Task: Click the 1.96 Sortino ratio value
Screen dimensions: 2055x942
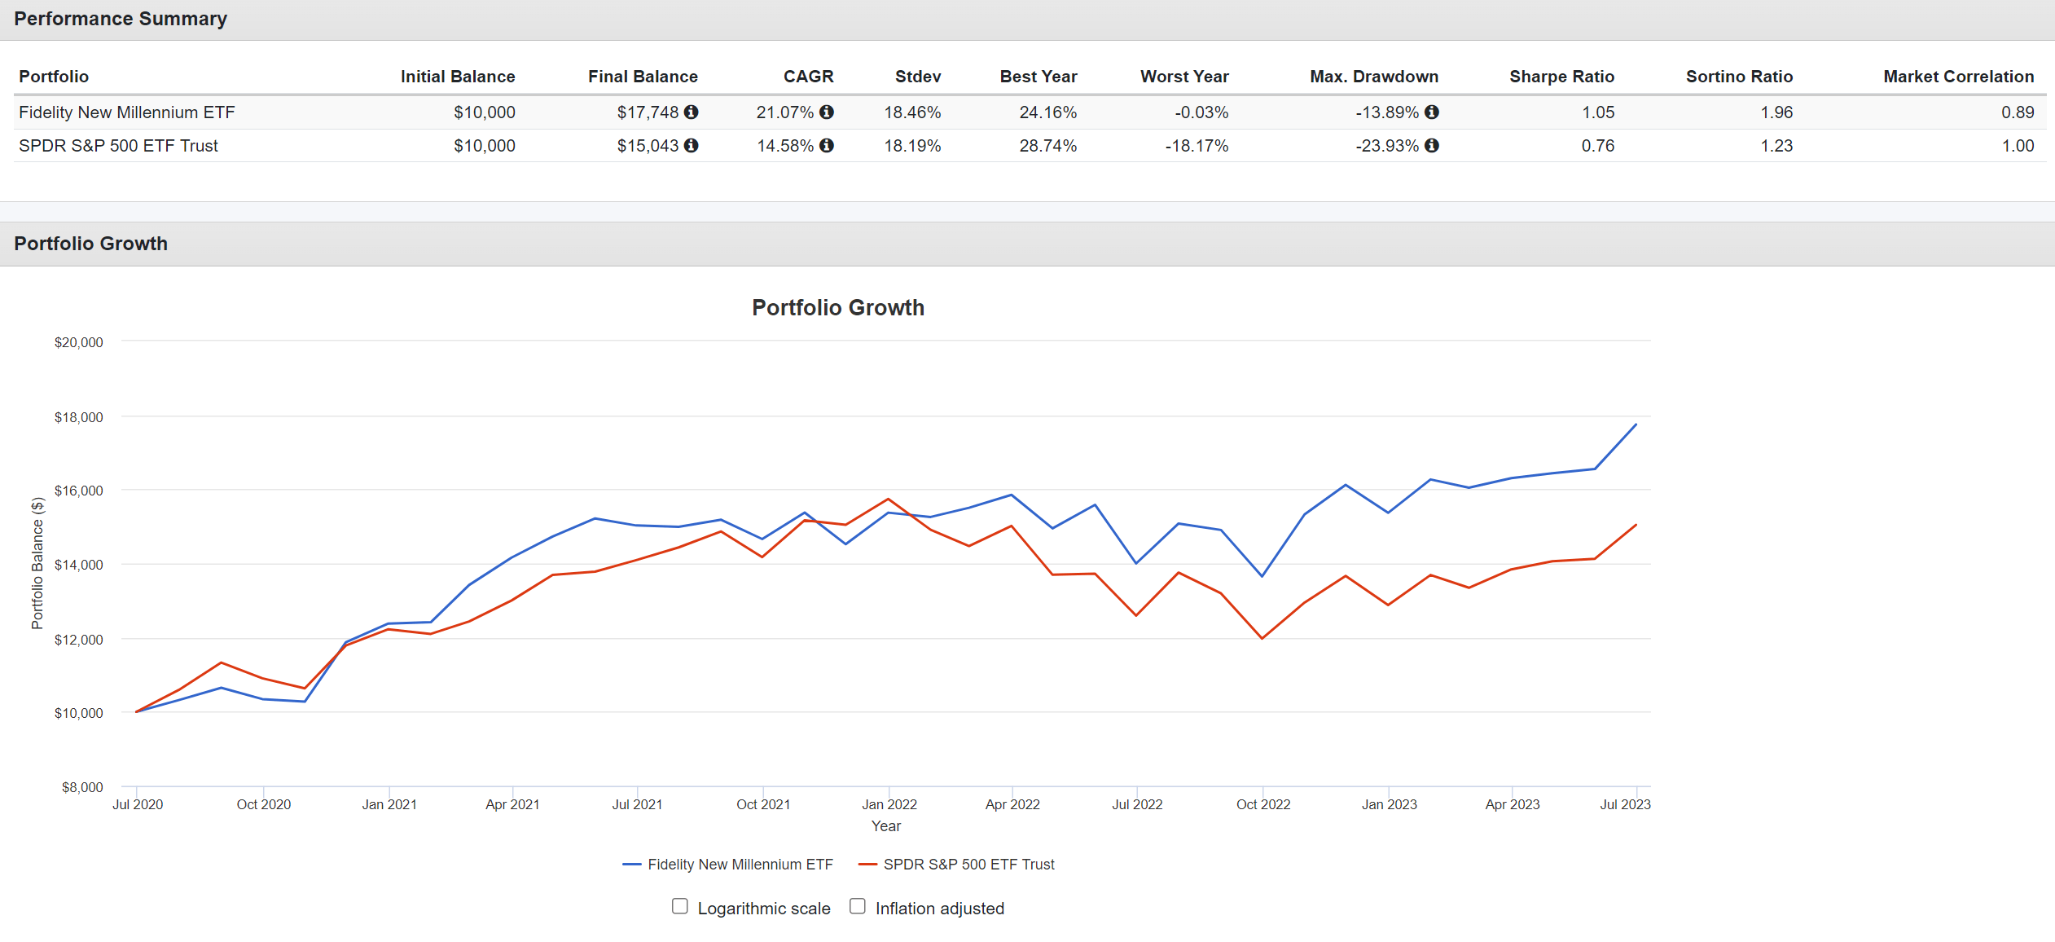Action: click(1776, 112)
